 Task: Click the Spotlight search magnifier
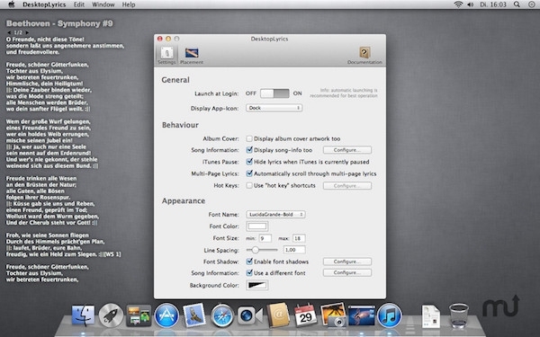[517, 4]
